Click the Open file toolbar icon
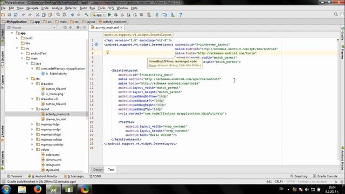345x194 pixels. pos(3,15)
